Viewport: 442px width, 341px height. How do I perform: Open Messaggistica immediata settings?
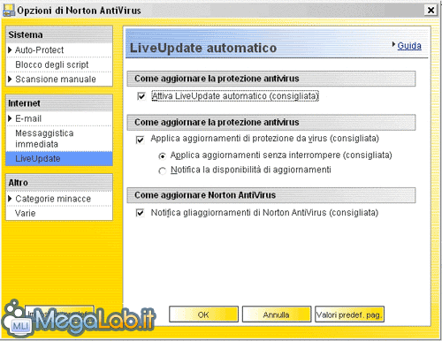44,139
